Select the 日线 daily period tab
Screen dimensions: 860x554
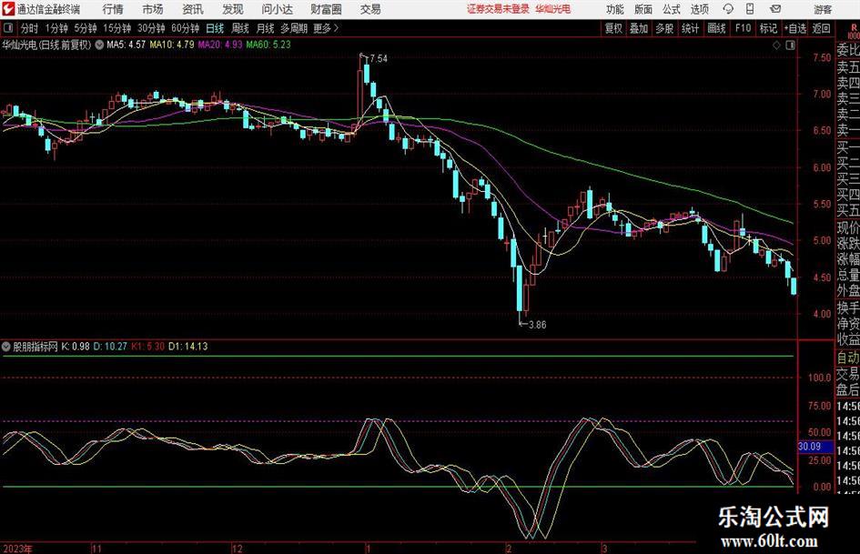click(215, 28)
